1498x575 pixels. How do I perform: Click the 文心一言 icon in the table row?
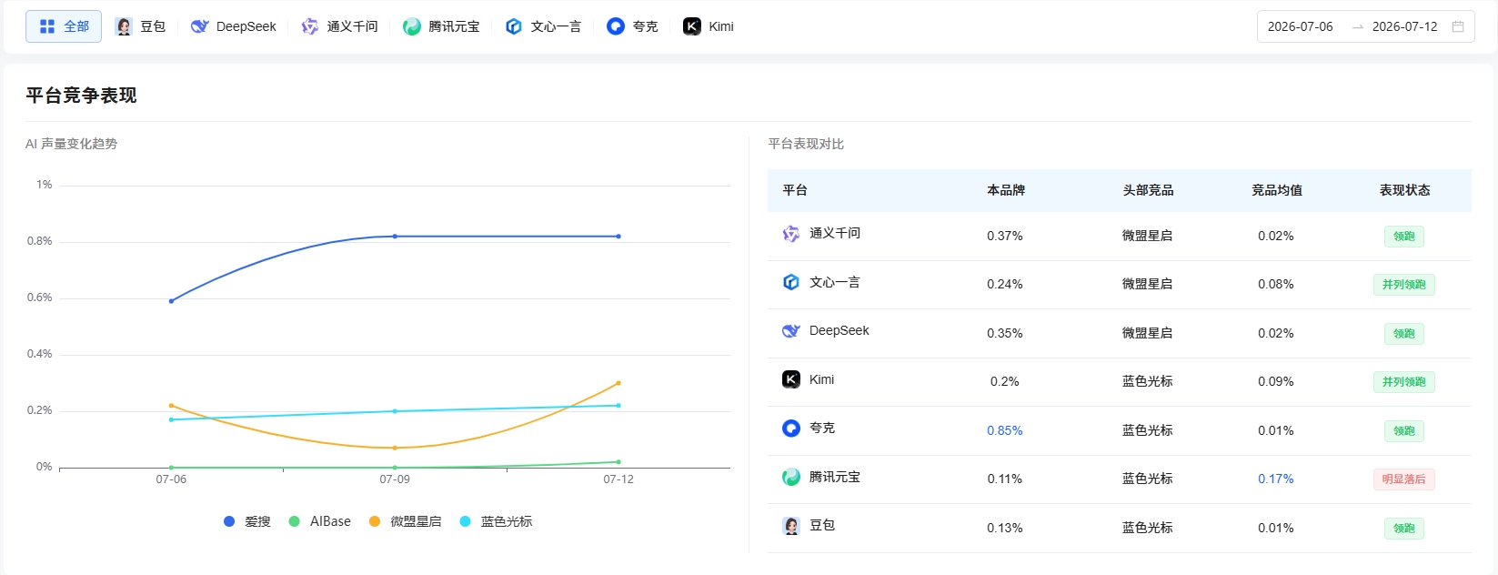coord(791,282)
